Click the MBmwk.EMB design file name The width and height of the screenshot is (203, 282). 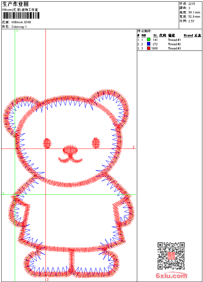coord(21,22)
